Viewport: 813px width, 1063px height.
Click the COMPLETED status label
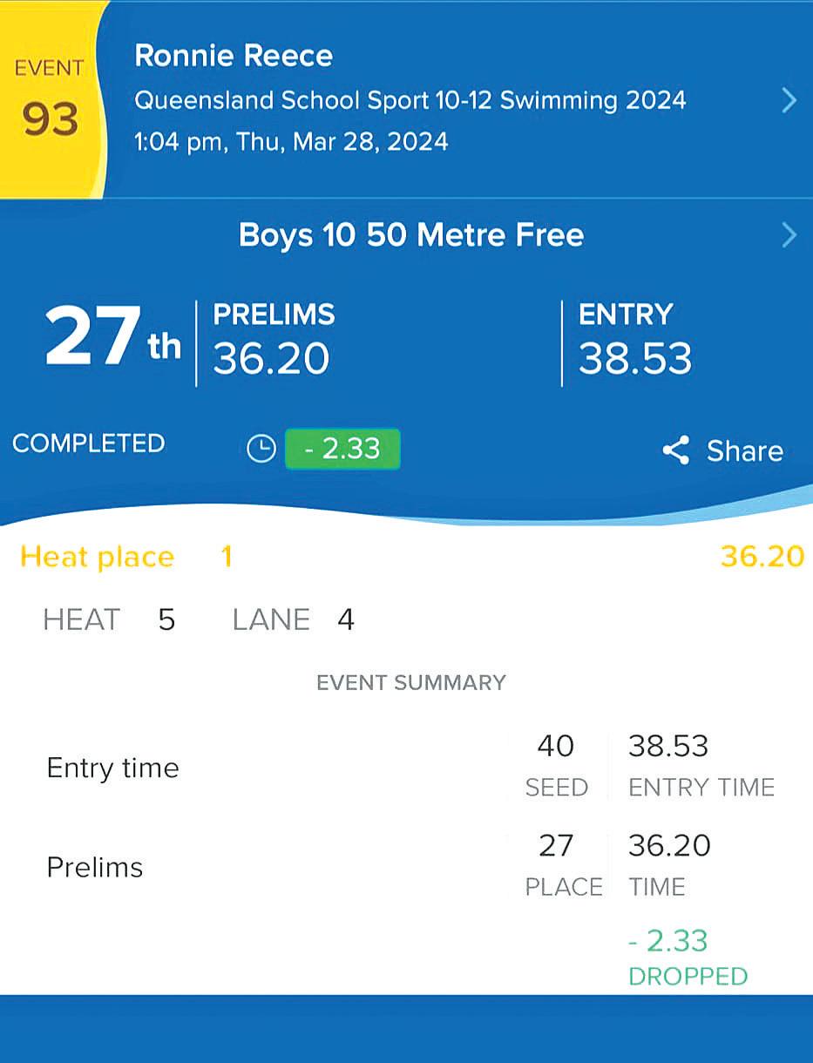coord(88,443)
